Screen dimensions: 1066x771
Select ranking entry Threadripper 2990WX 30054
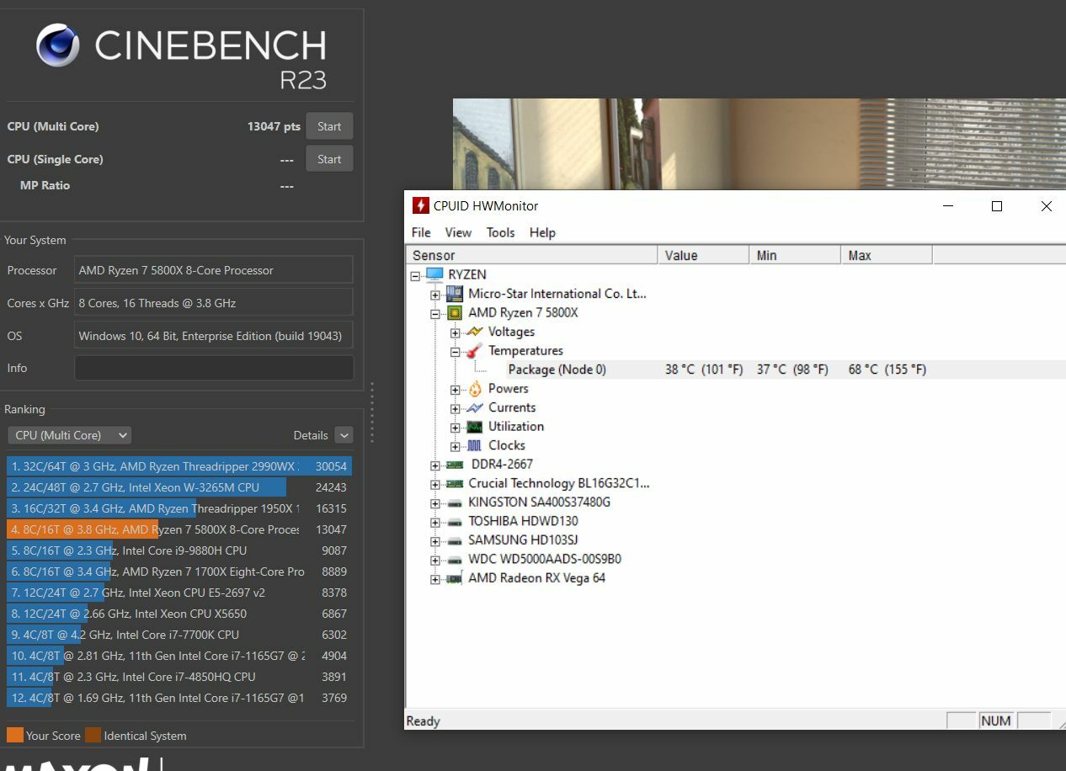(179, 466)
